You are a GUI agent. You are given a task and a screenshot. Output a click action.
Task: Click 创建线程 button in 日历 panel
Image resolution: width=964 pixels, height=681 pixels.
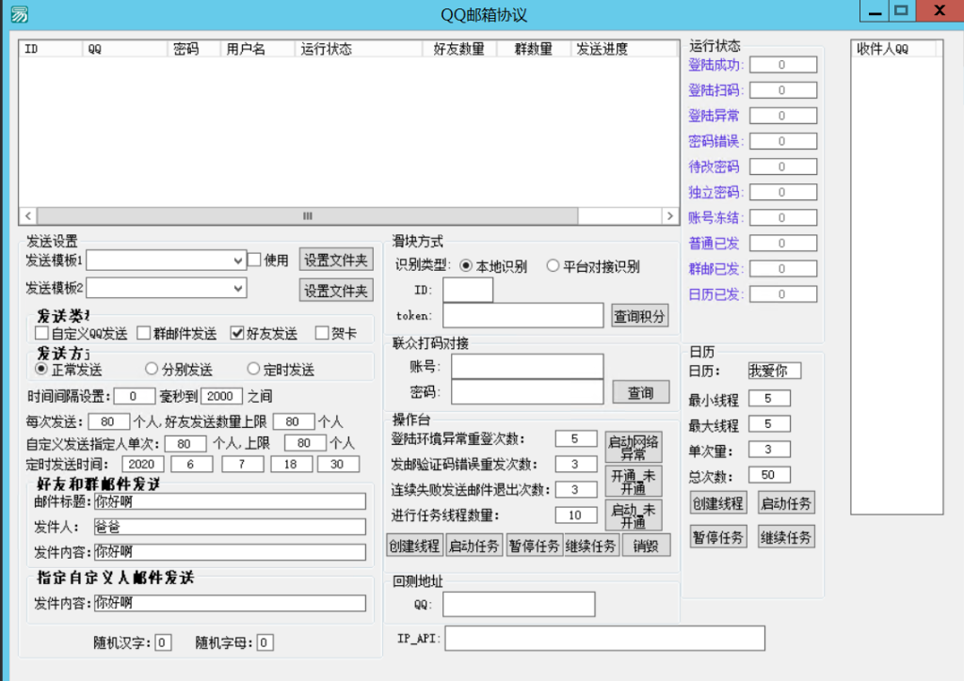coord(717,503)
